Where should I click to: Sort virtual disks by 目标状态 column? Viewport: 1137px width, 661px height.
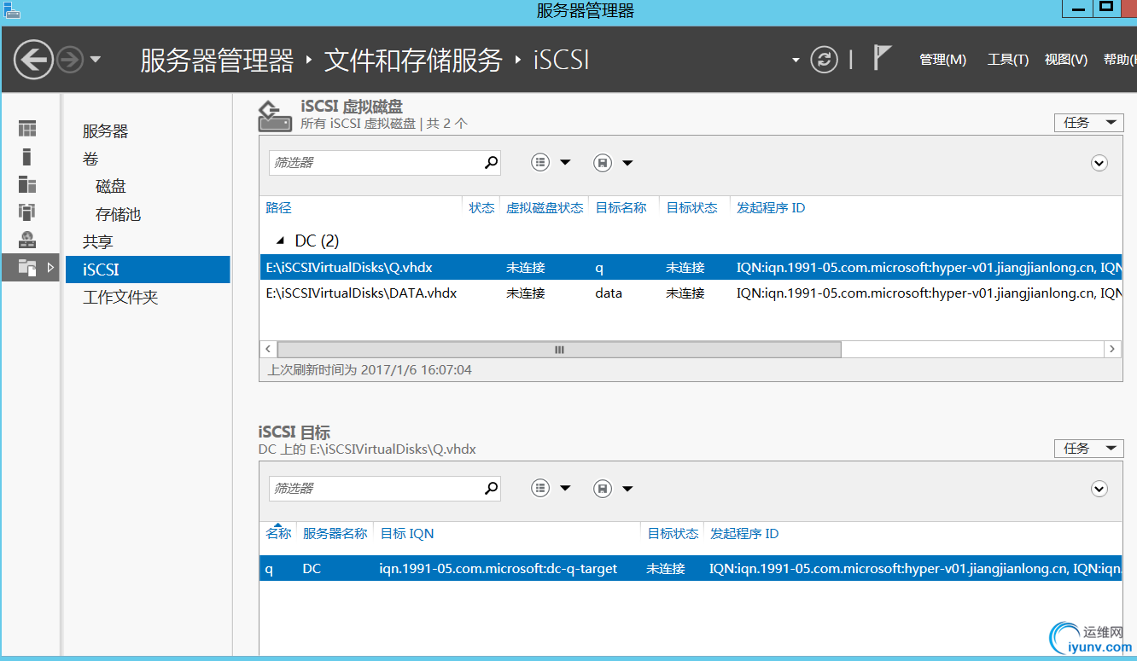(x=691, y=208)
